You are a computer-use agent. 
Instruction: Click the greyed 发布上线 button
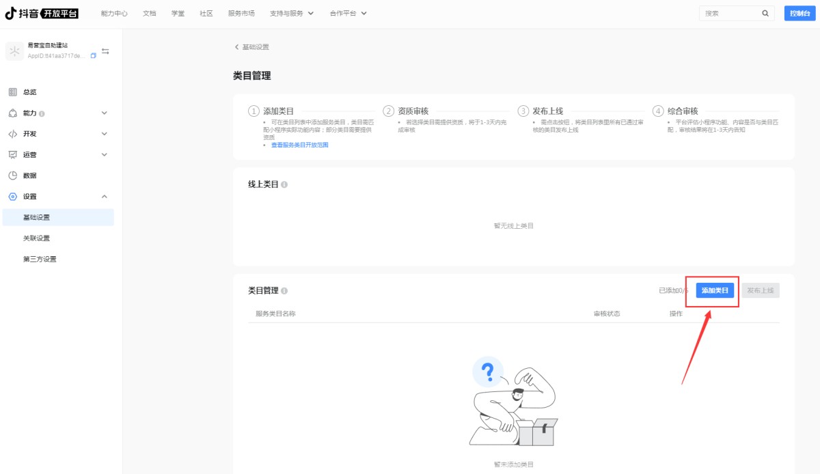pos(761,290)
